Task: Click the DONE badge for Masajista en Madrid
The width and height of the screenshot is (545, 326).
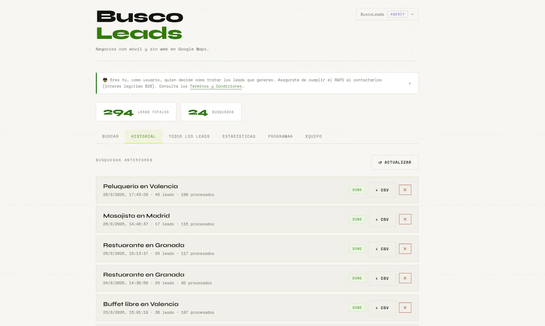Action: click(357, 219)
